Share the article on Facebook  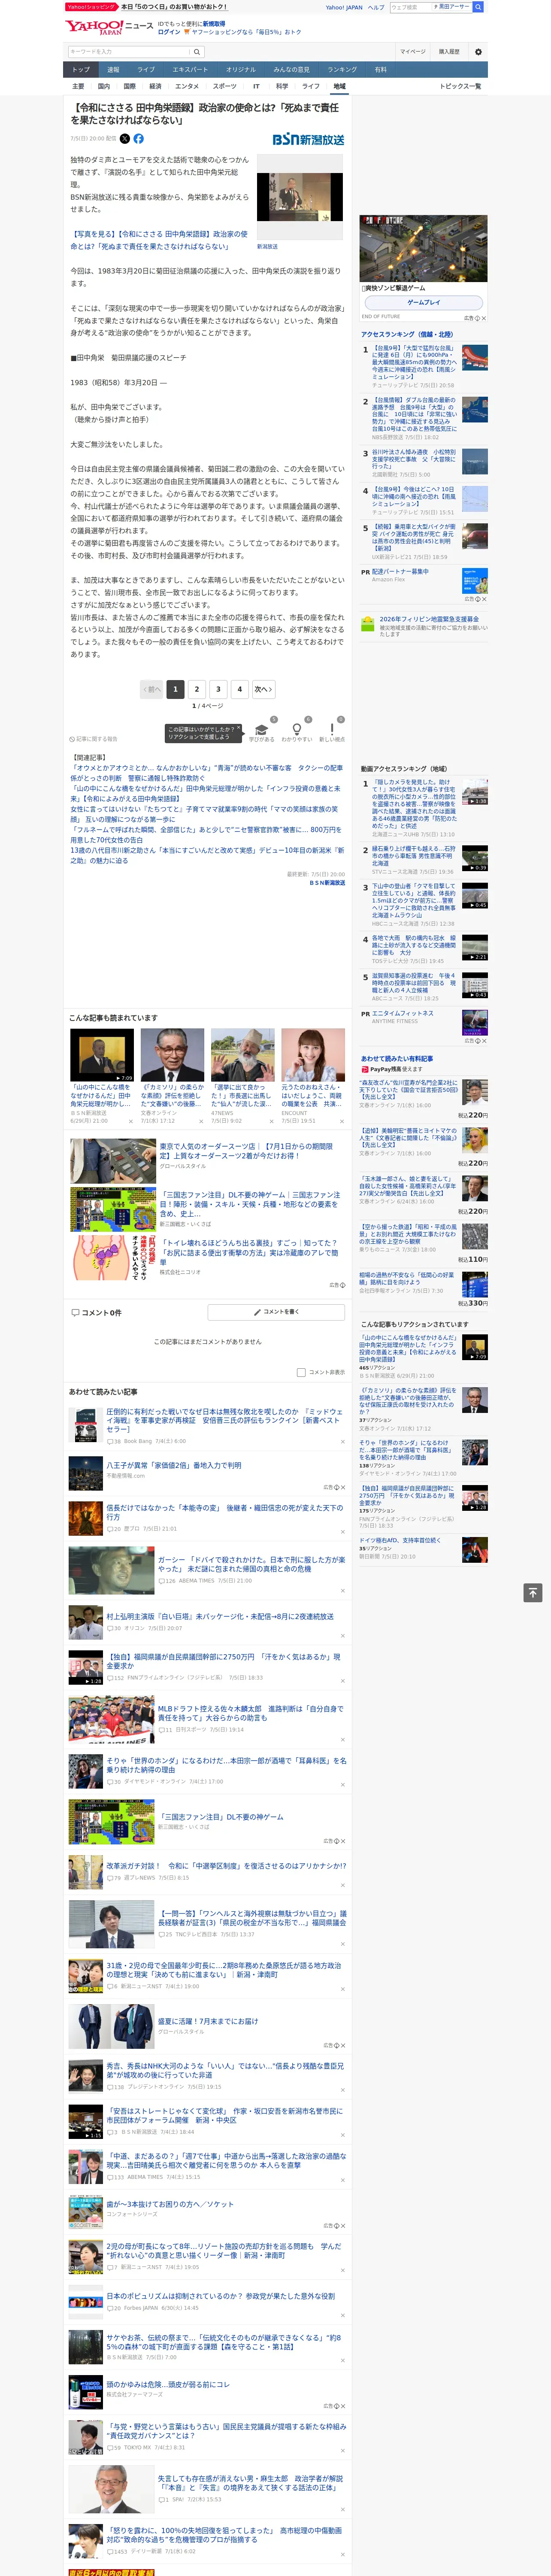[139, 139]
